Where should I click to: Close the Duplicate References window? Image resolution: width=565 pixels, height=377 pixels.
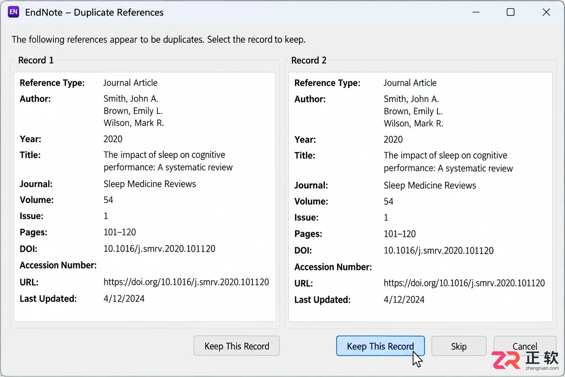(546, 12)
